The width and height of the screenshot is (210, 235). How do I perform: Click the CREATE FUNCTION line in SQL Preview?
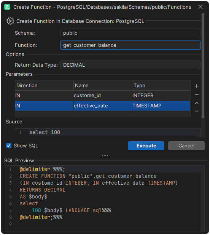[88, 176]
